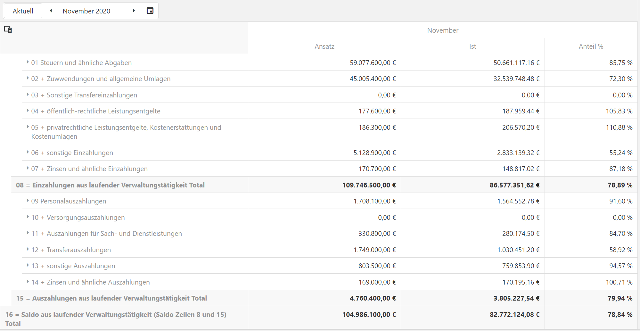
Task: Click Saldo Ist 82.772.124,08 €
Action: [x=514, y=314]
